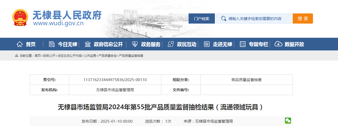
Task: Click the 无棣县人民政府 site title
Action: (67, 15)
